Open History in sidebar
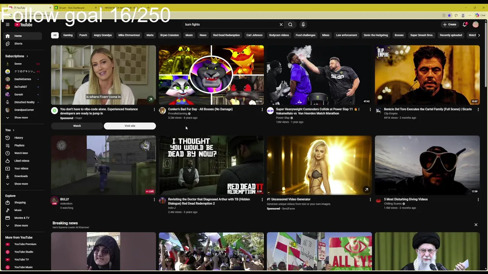488x274 pixels. pos(23,138)
